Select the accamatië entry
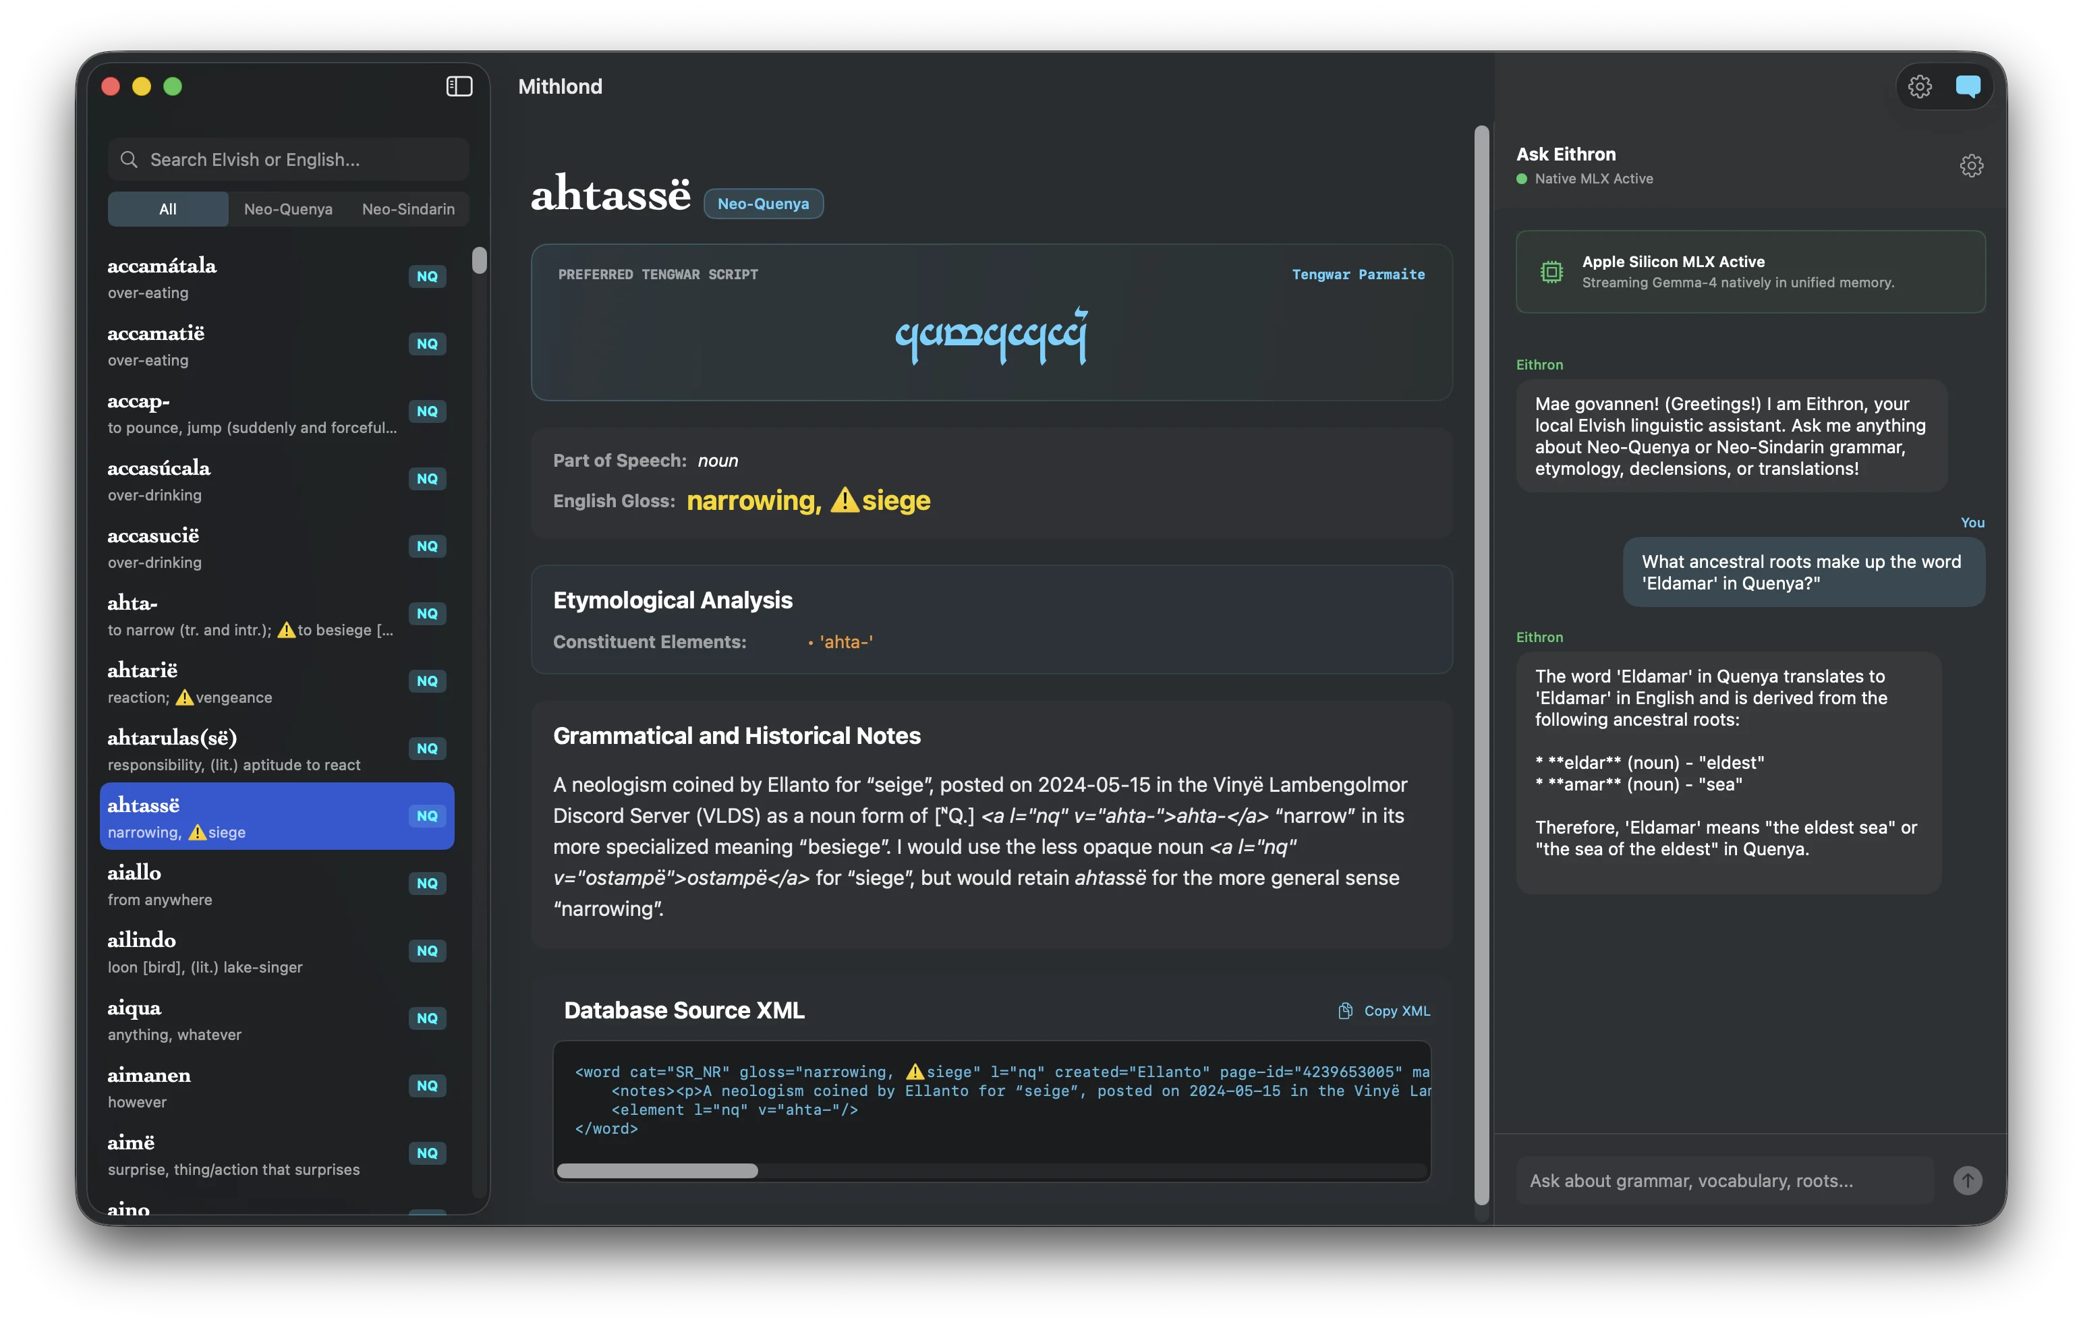The height and width of the screenshot is (1326, 2083). click(x=277, y=345)
